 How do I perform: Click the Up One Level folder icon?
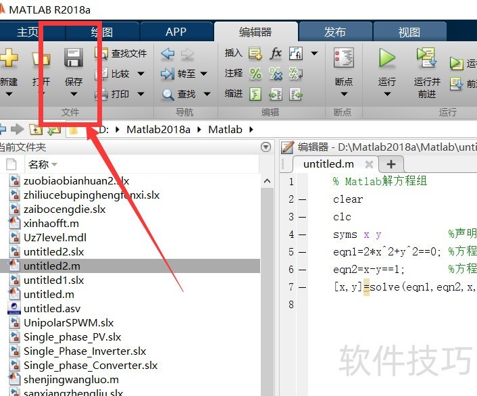click(36, 130)
